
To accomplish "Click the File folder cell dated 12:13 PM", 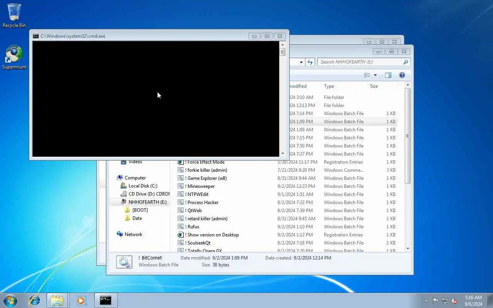I will click(334, 105).
